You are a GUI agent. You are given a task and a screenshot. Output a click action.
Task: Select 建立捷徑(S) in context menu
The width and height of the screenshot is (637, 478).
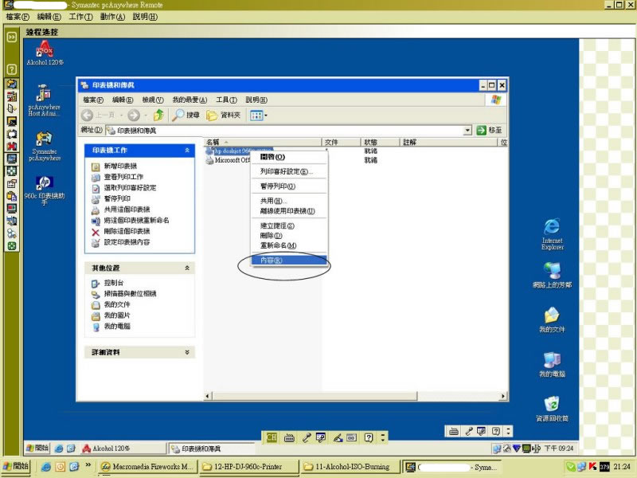point(289,225)
